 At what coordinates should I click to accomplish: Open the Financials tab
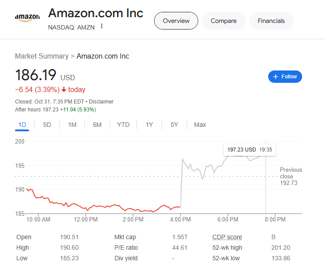point(271,21)
